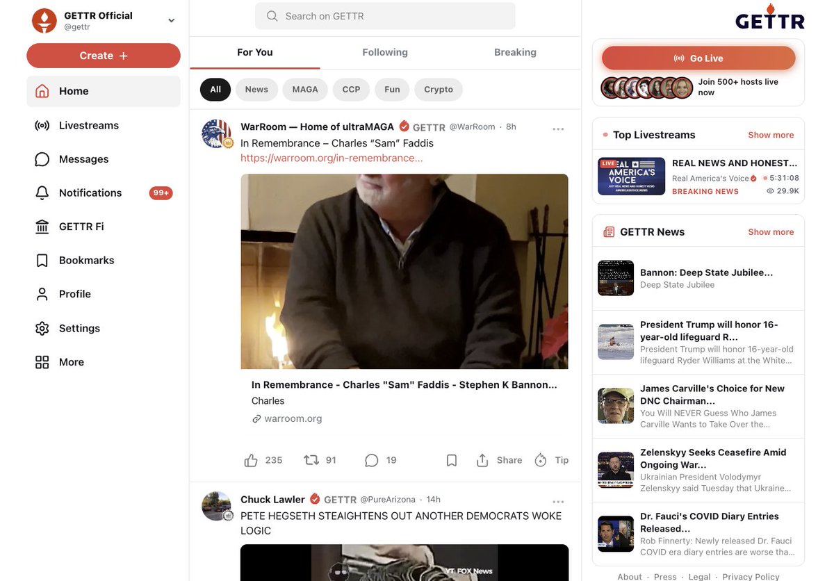The image size is (834, 581).
Task: Select the Crypto filter chip
Action: 439,90
